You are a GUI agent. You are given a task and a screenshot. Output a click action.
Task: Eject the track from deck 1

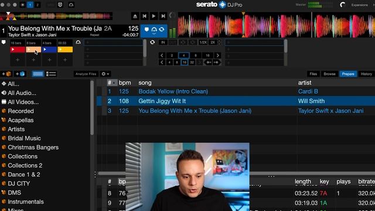point(135,16)
